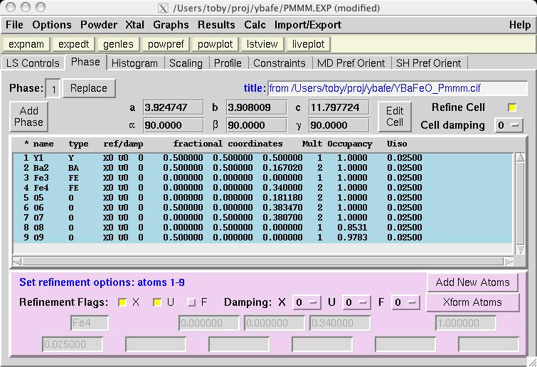Open the U damping dropdown

[356, 302]
